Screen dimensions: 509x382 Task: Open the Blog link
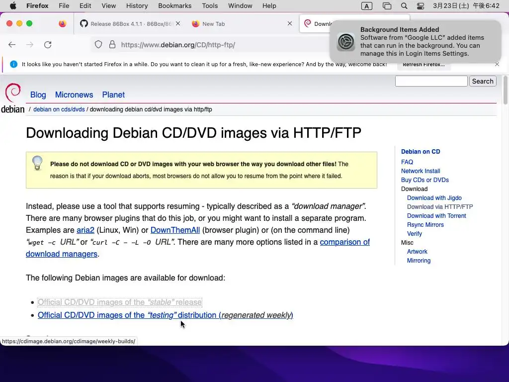(38, 95)
